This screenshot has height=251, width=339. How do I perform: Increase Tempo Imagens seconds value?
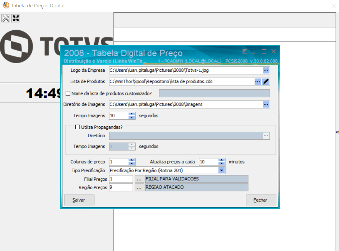[132, 114]
